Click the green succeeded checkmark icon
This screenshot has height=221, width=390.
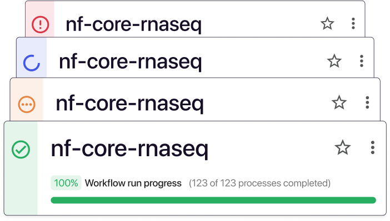pos(21,150)
